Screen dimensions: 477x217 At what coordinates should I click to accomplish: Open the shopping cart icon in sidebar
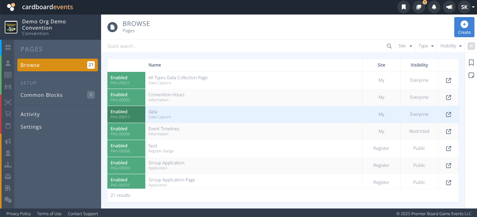8,114
